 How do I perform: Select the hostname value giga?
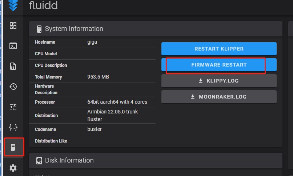click(92, 42)
